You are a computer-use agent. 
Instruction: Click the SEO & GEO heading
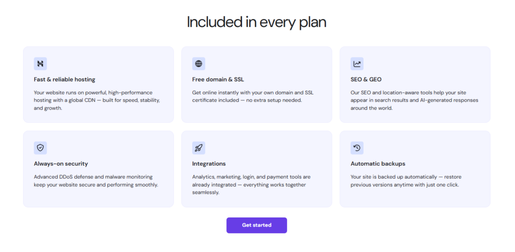pos(366,79)
